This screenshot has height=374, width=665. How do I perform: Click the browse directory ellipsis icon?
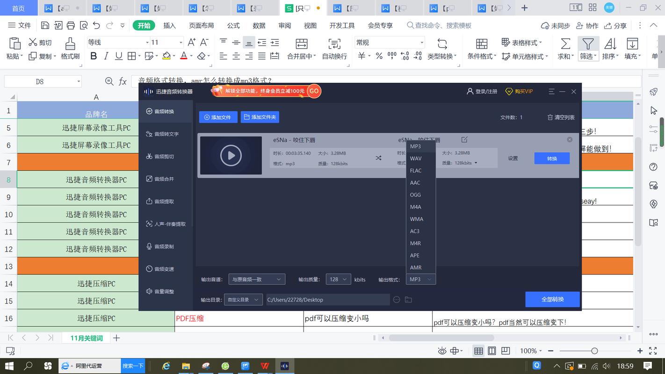397,300
